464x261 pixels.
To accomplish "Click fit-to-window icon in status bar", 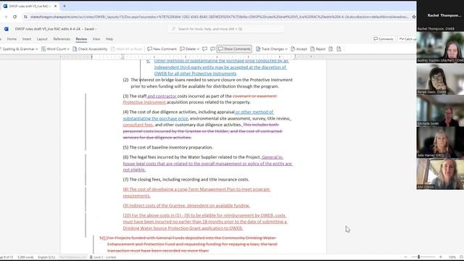I will [x=461, y=257].
